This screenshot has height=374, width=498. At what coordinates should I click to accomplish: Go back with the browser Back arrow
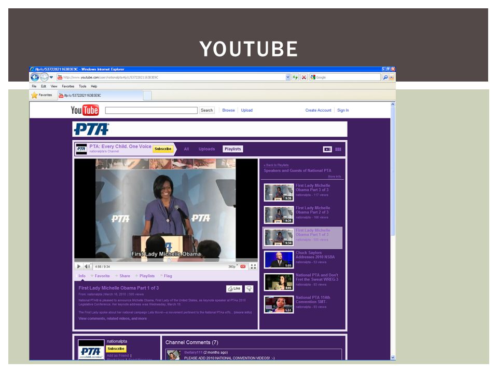[x=35, y=77]
